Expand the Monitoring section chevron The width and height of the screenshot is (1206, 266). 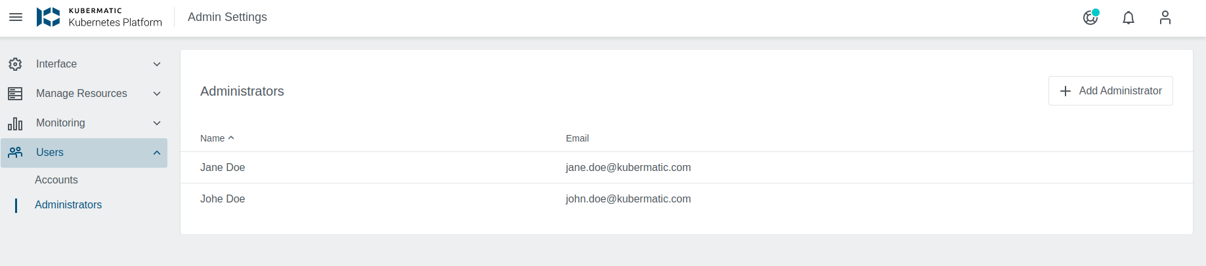point(157,123)
